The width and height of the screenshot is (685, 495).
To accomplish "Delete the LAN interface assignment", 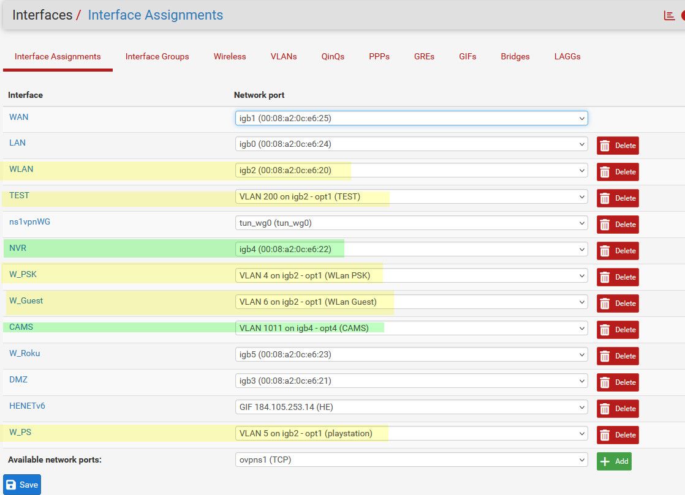I will tap(618, 146).
